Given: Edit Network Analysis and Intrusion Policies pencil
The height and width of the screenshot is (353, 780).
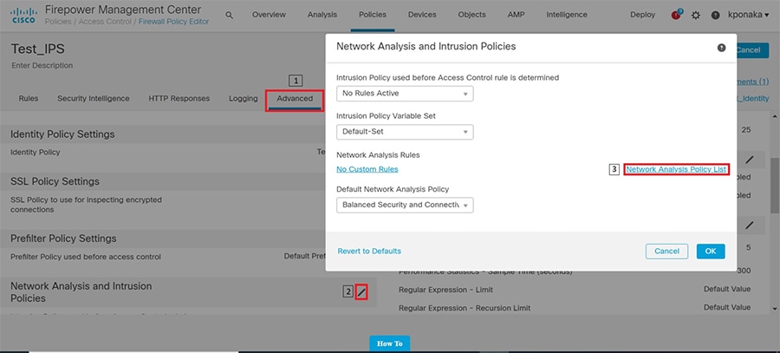Looking at the screenshot, I should tap(362, 291).
